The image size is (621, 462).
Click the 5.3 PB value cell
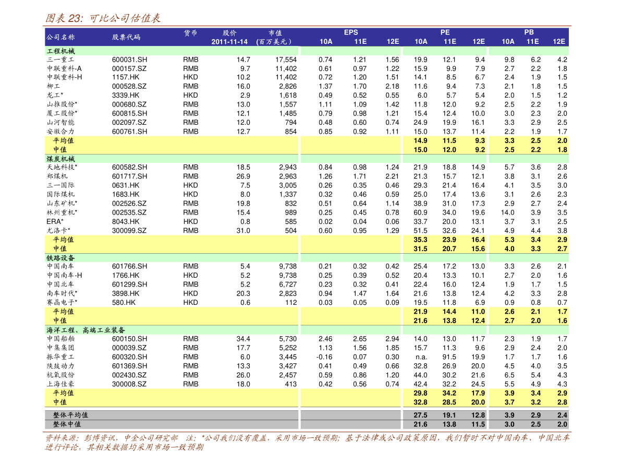point(509,240)
